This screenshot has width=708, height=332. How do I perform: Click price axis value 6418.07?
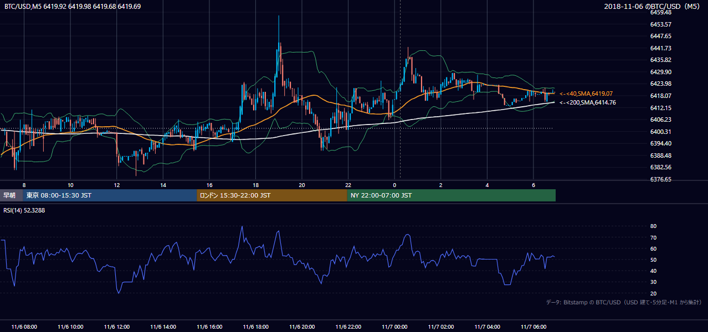click(660, 96)
